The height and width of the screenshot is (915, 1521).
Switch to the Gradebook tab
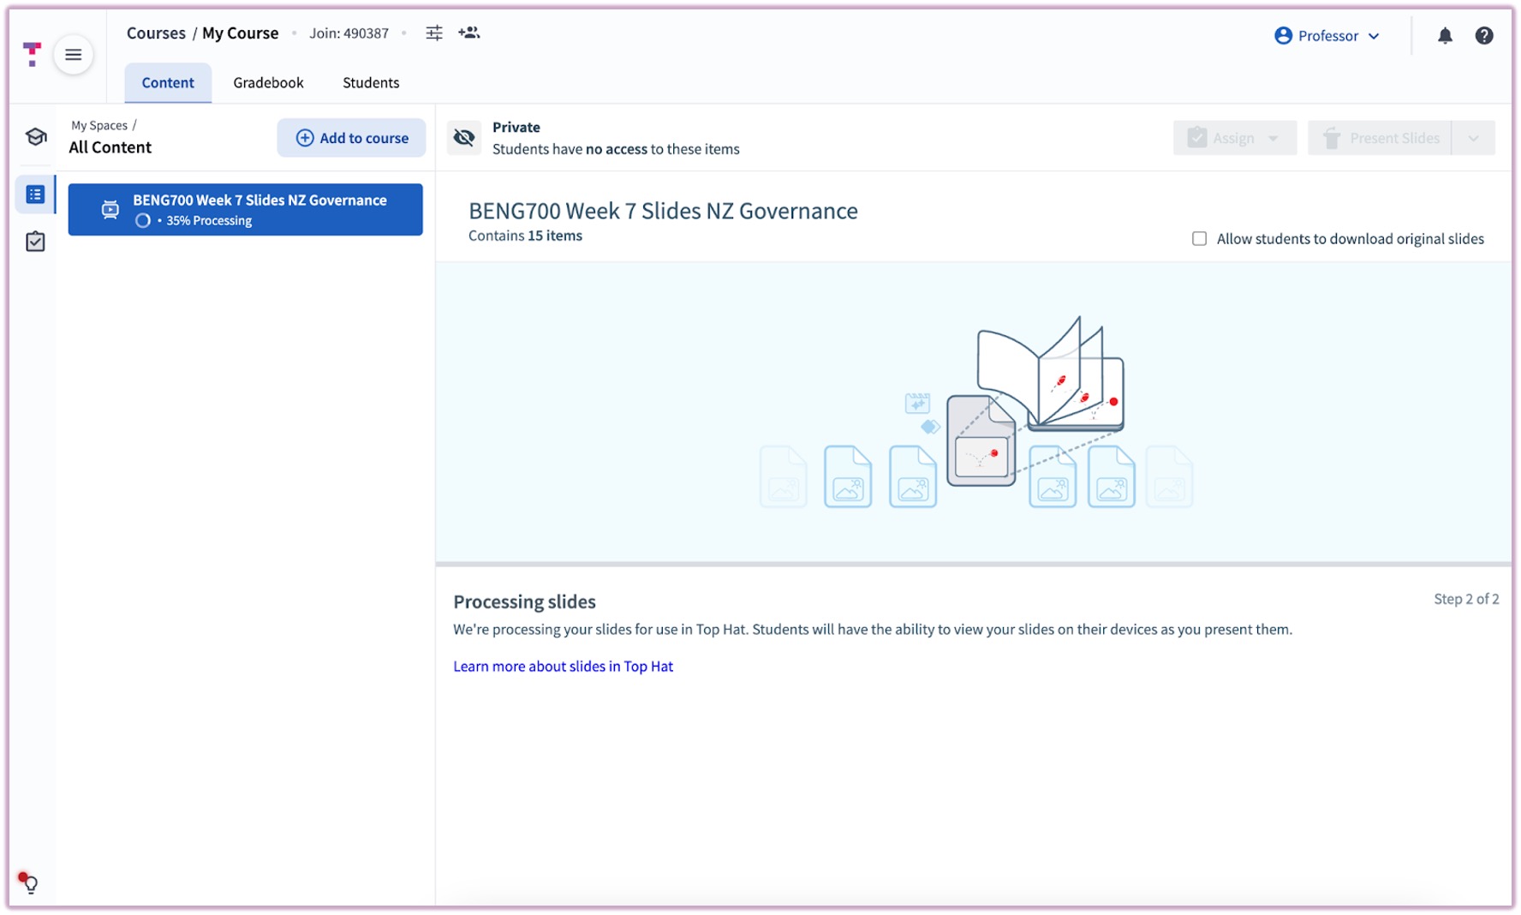click(x=268, y=83)
